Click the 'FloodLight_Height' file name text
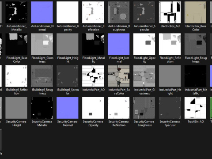The height and width of the screenshot is (159, 212). coord(68,60)
